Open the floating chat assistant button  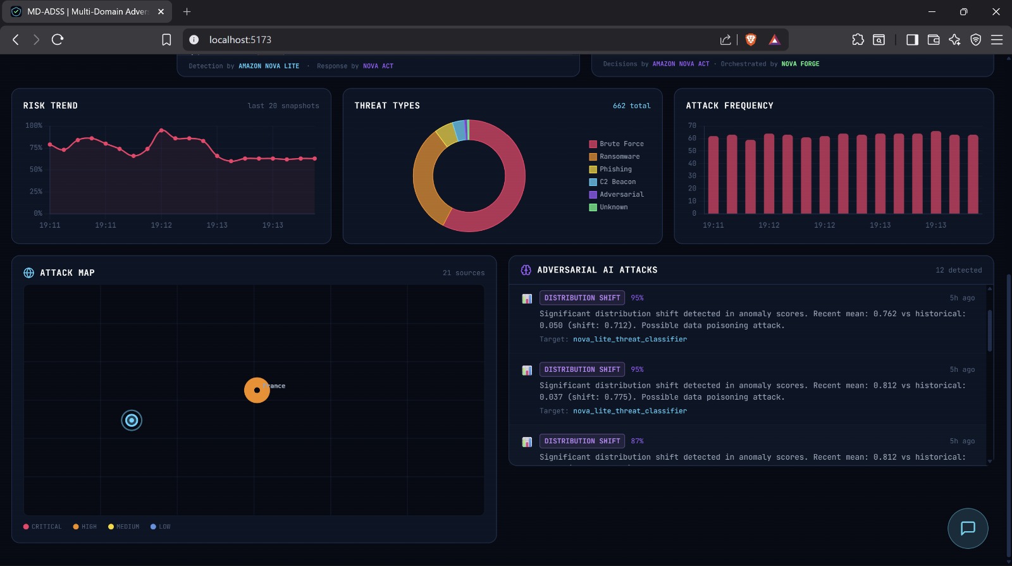pyautogui.click(x=968, y=528)
